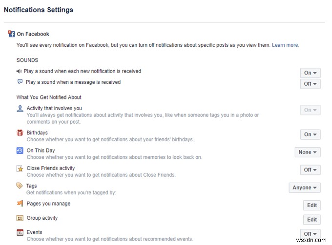
Task: Open the On dropdown for new notification sound
Action: click(x=310, y=73)
